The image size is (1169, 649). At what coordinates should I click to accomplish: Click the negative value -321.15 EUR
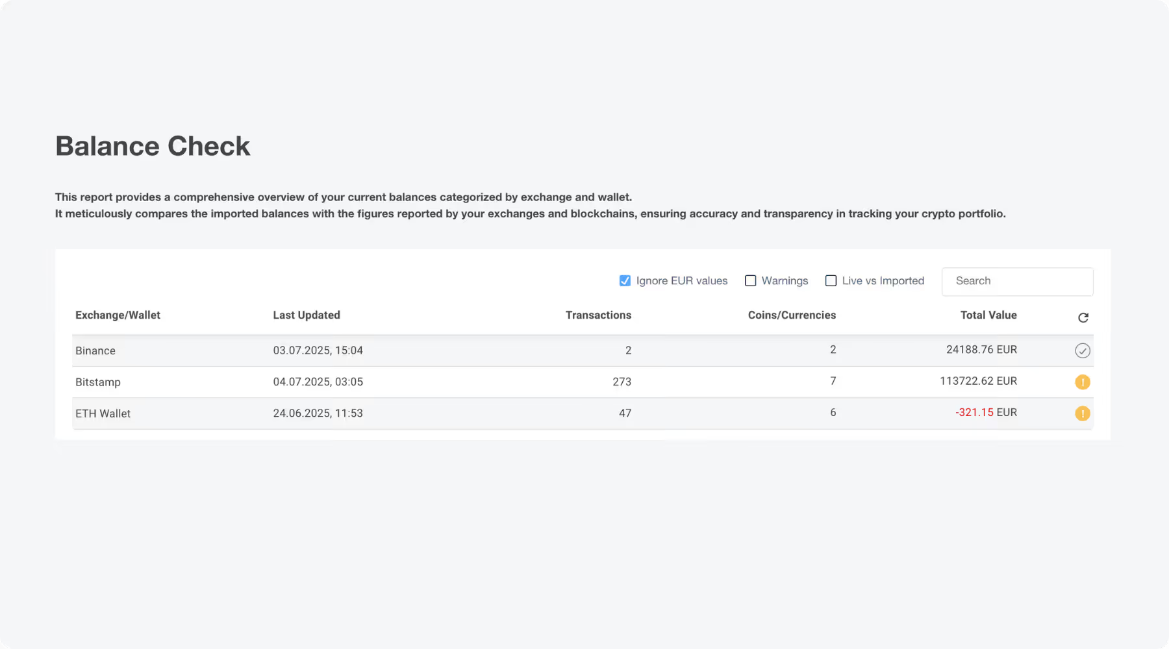[x=986, y=413]
